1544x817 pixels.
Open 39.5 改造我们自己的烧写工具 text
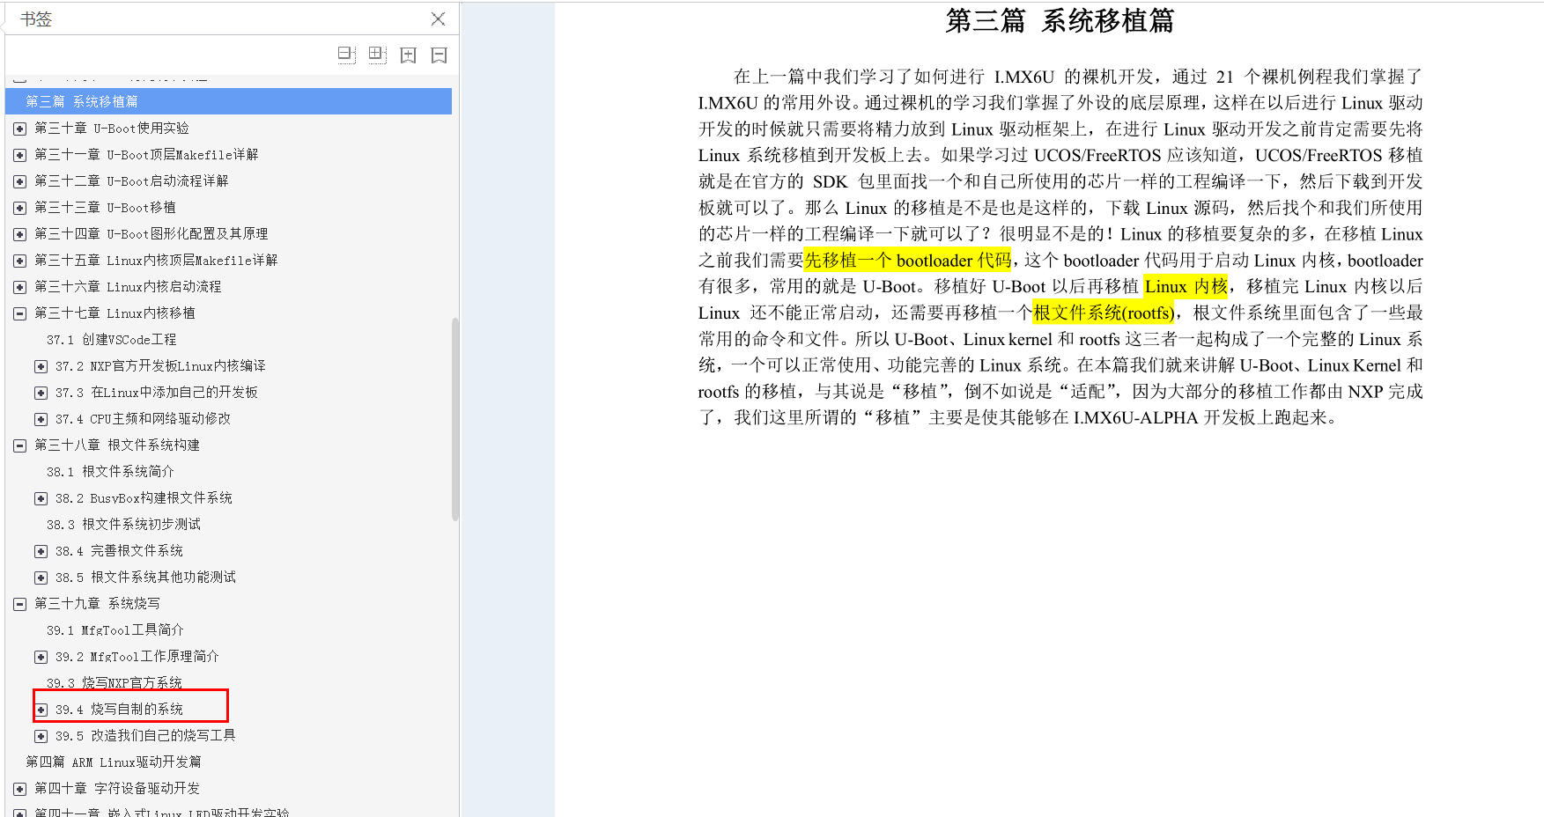[x=145, y=735]
